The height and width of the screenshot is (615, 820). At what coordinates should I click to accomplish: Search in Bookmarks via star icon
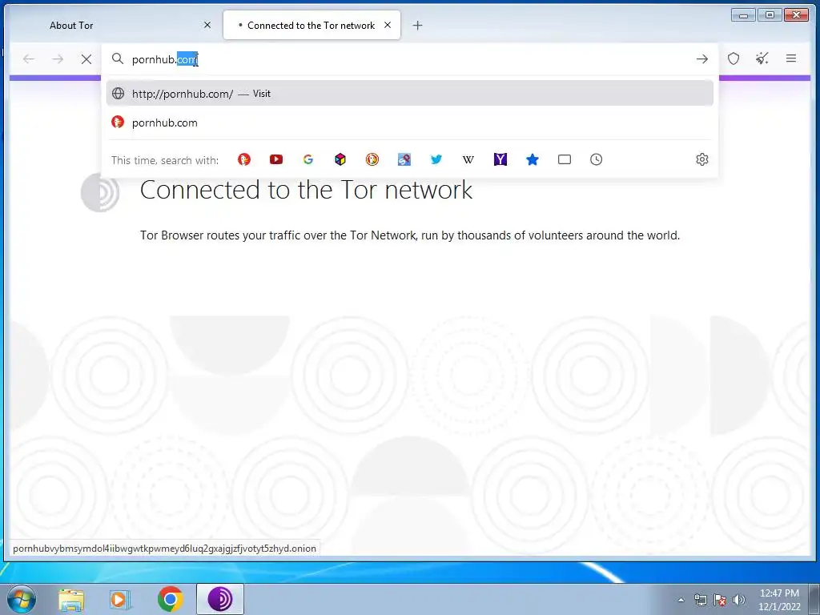(533, 159)
